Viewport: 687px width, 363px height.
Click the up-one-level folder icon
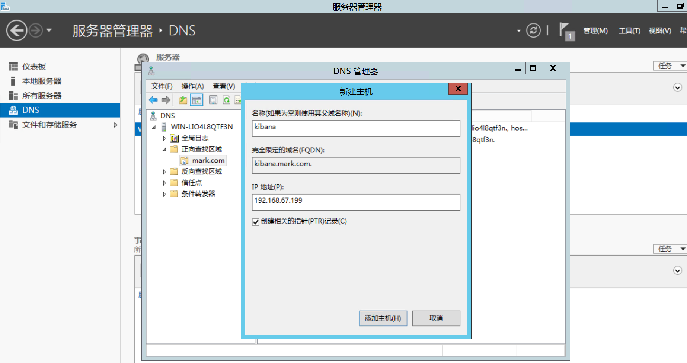pyautogui.click(x=183, y=100)
